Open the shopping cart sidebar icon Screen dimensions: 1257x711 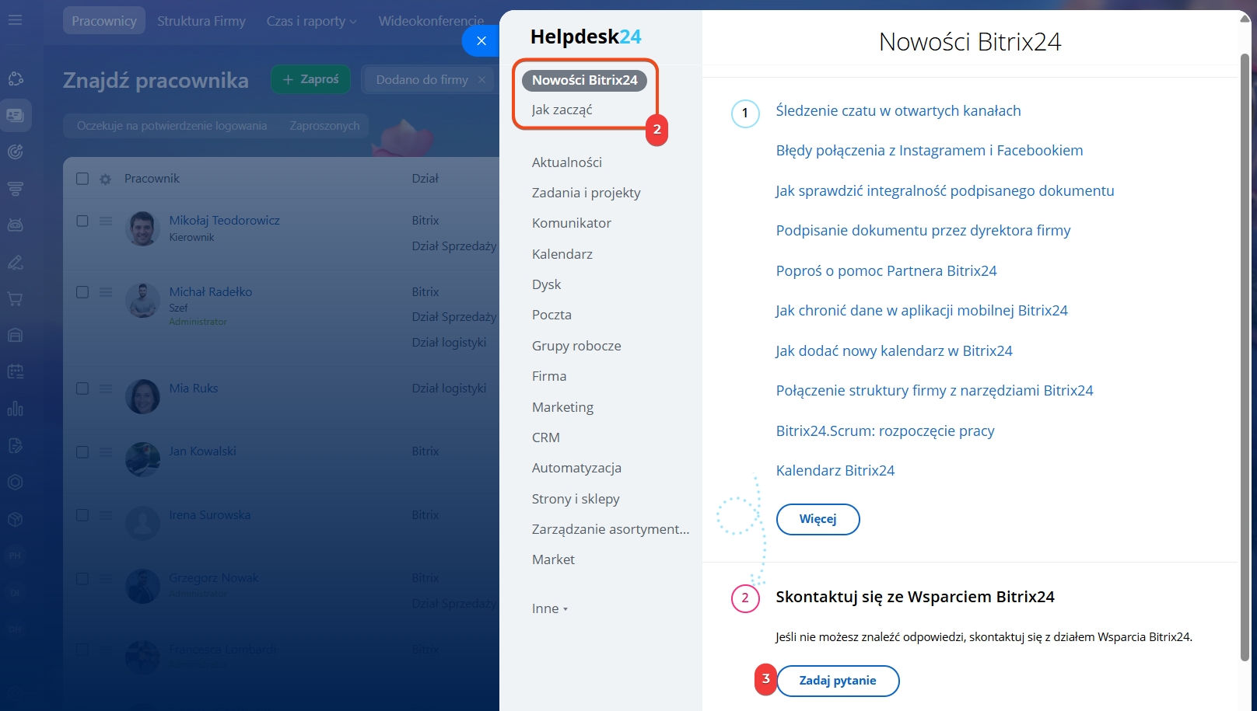coord(16,299)
